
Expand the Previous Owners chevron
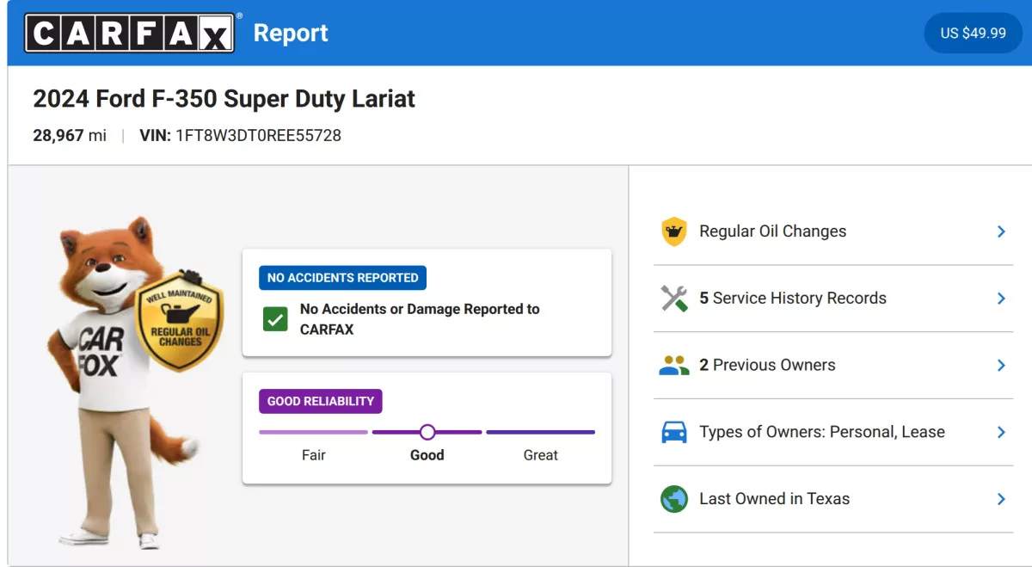click(x=1001, y=366)
